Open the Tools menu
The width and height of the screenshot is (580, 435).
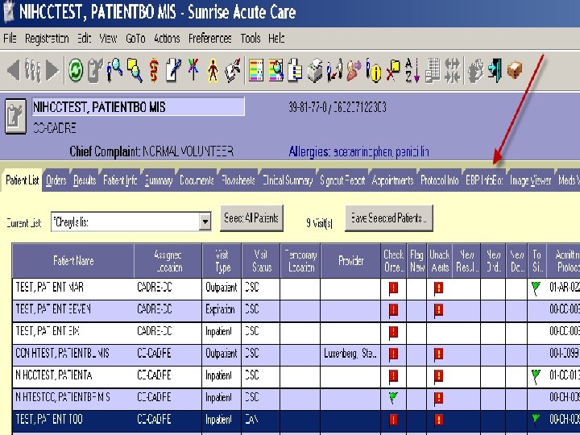[251, 38]
